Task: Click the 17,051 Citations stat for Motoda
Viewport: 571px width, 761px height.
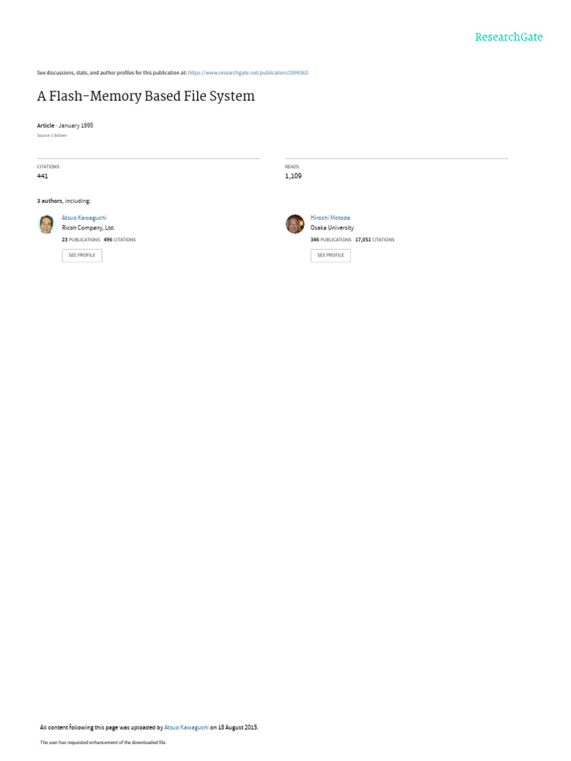Action: click(x=375, y=240)
